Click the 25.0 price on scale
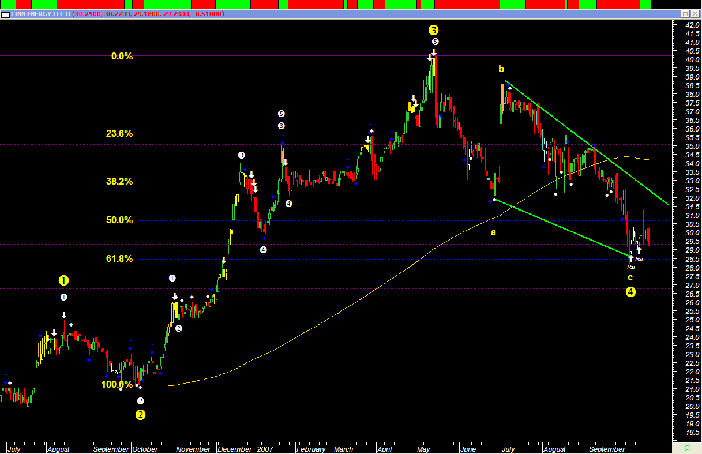Viewport: 702px width, 454px height. (692, 320)
